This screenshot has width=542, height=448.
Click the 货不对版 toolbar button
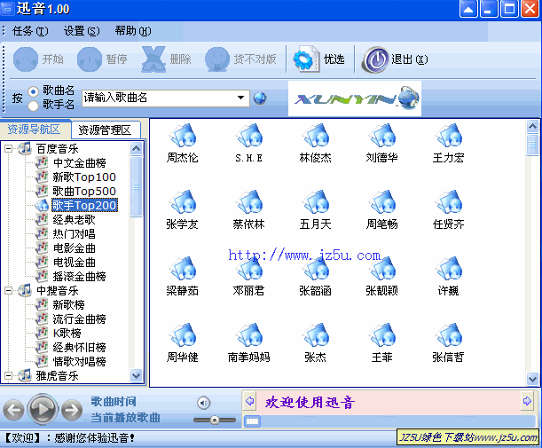click(x=240, y=59)
